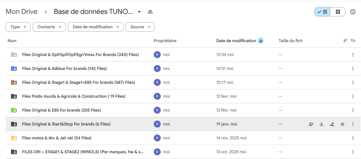This screenshot has height=159, width=361.
Task: Click owner avatar in the motos & Atv row
Action: pos(157,138)
